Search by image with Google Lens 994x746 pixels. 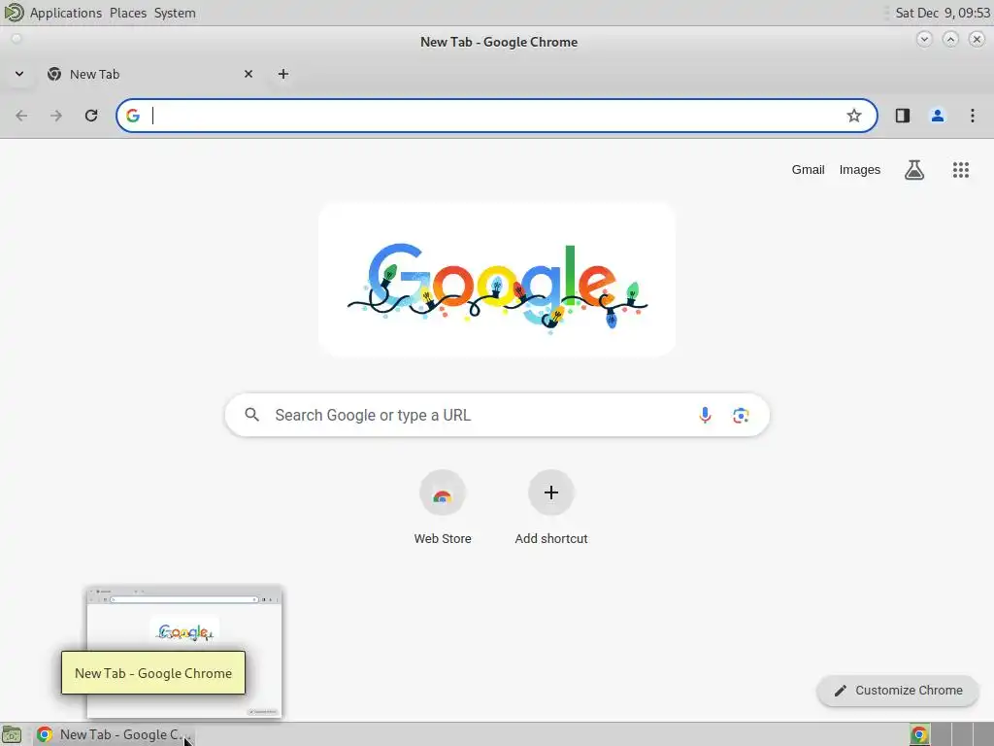tap(741, 415)
